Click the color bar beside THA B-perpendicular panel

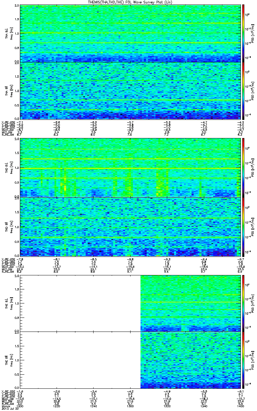244,34
